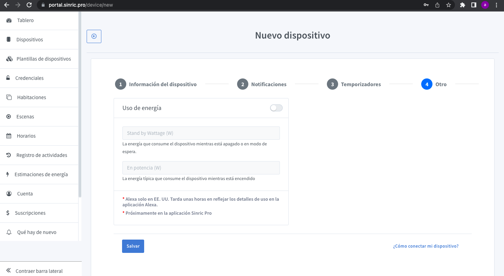Click the Credenciales padlock icon

point(8,78)
